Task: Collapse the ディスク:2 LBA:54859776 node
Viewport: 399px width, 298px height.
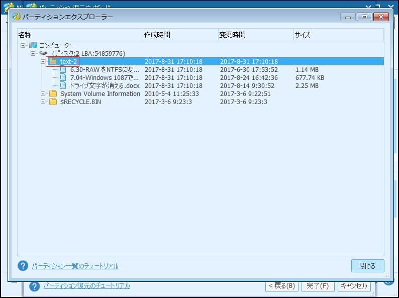Action: pos(33,53)
